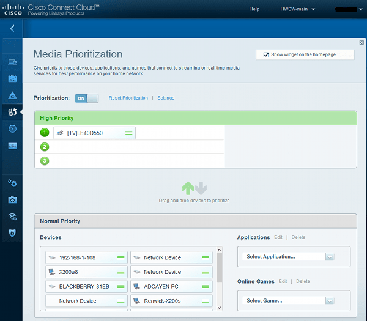Click the High Priority header
Image resolution: width=367 pixels, height=321 pixels.
pyautogui.click(x=196, y=118)
